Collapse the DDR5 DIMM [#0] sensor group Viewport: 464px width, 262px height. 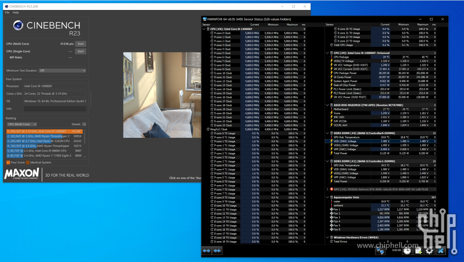327,133
